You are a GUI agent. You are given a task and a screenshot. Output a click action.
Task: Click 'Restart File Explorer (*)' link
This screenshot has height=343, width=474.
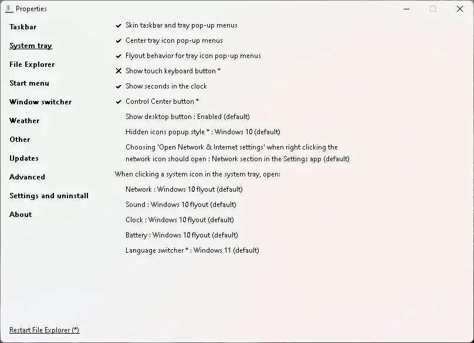pyautogui.click(x=44, y=330)
